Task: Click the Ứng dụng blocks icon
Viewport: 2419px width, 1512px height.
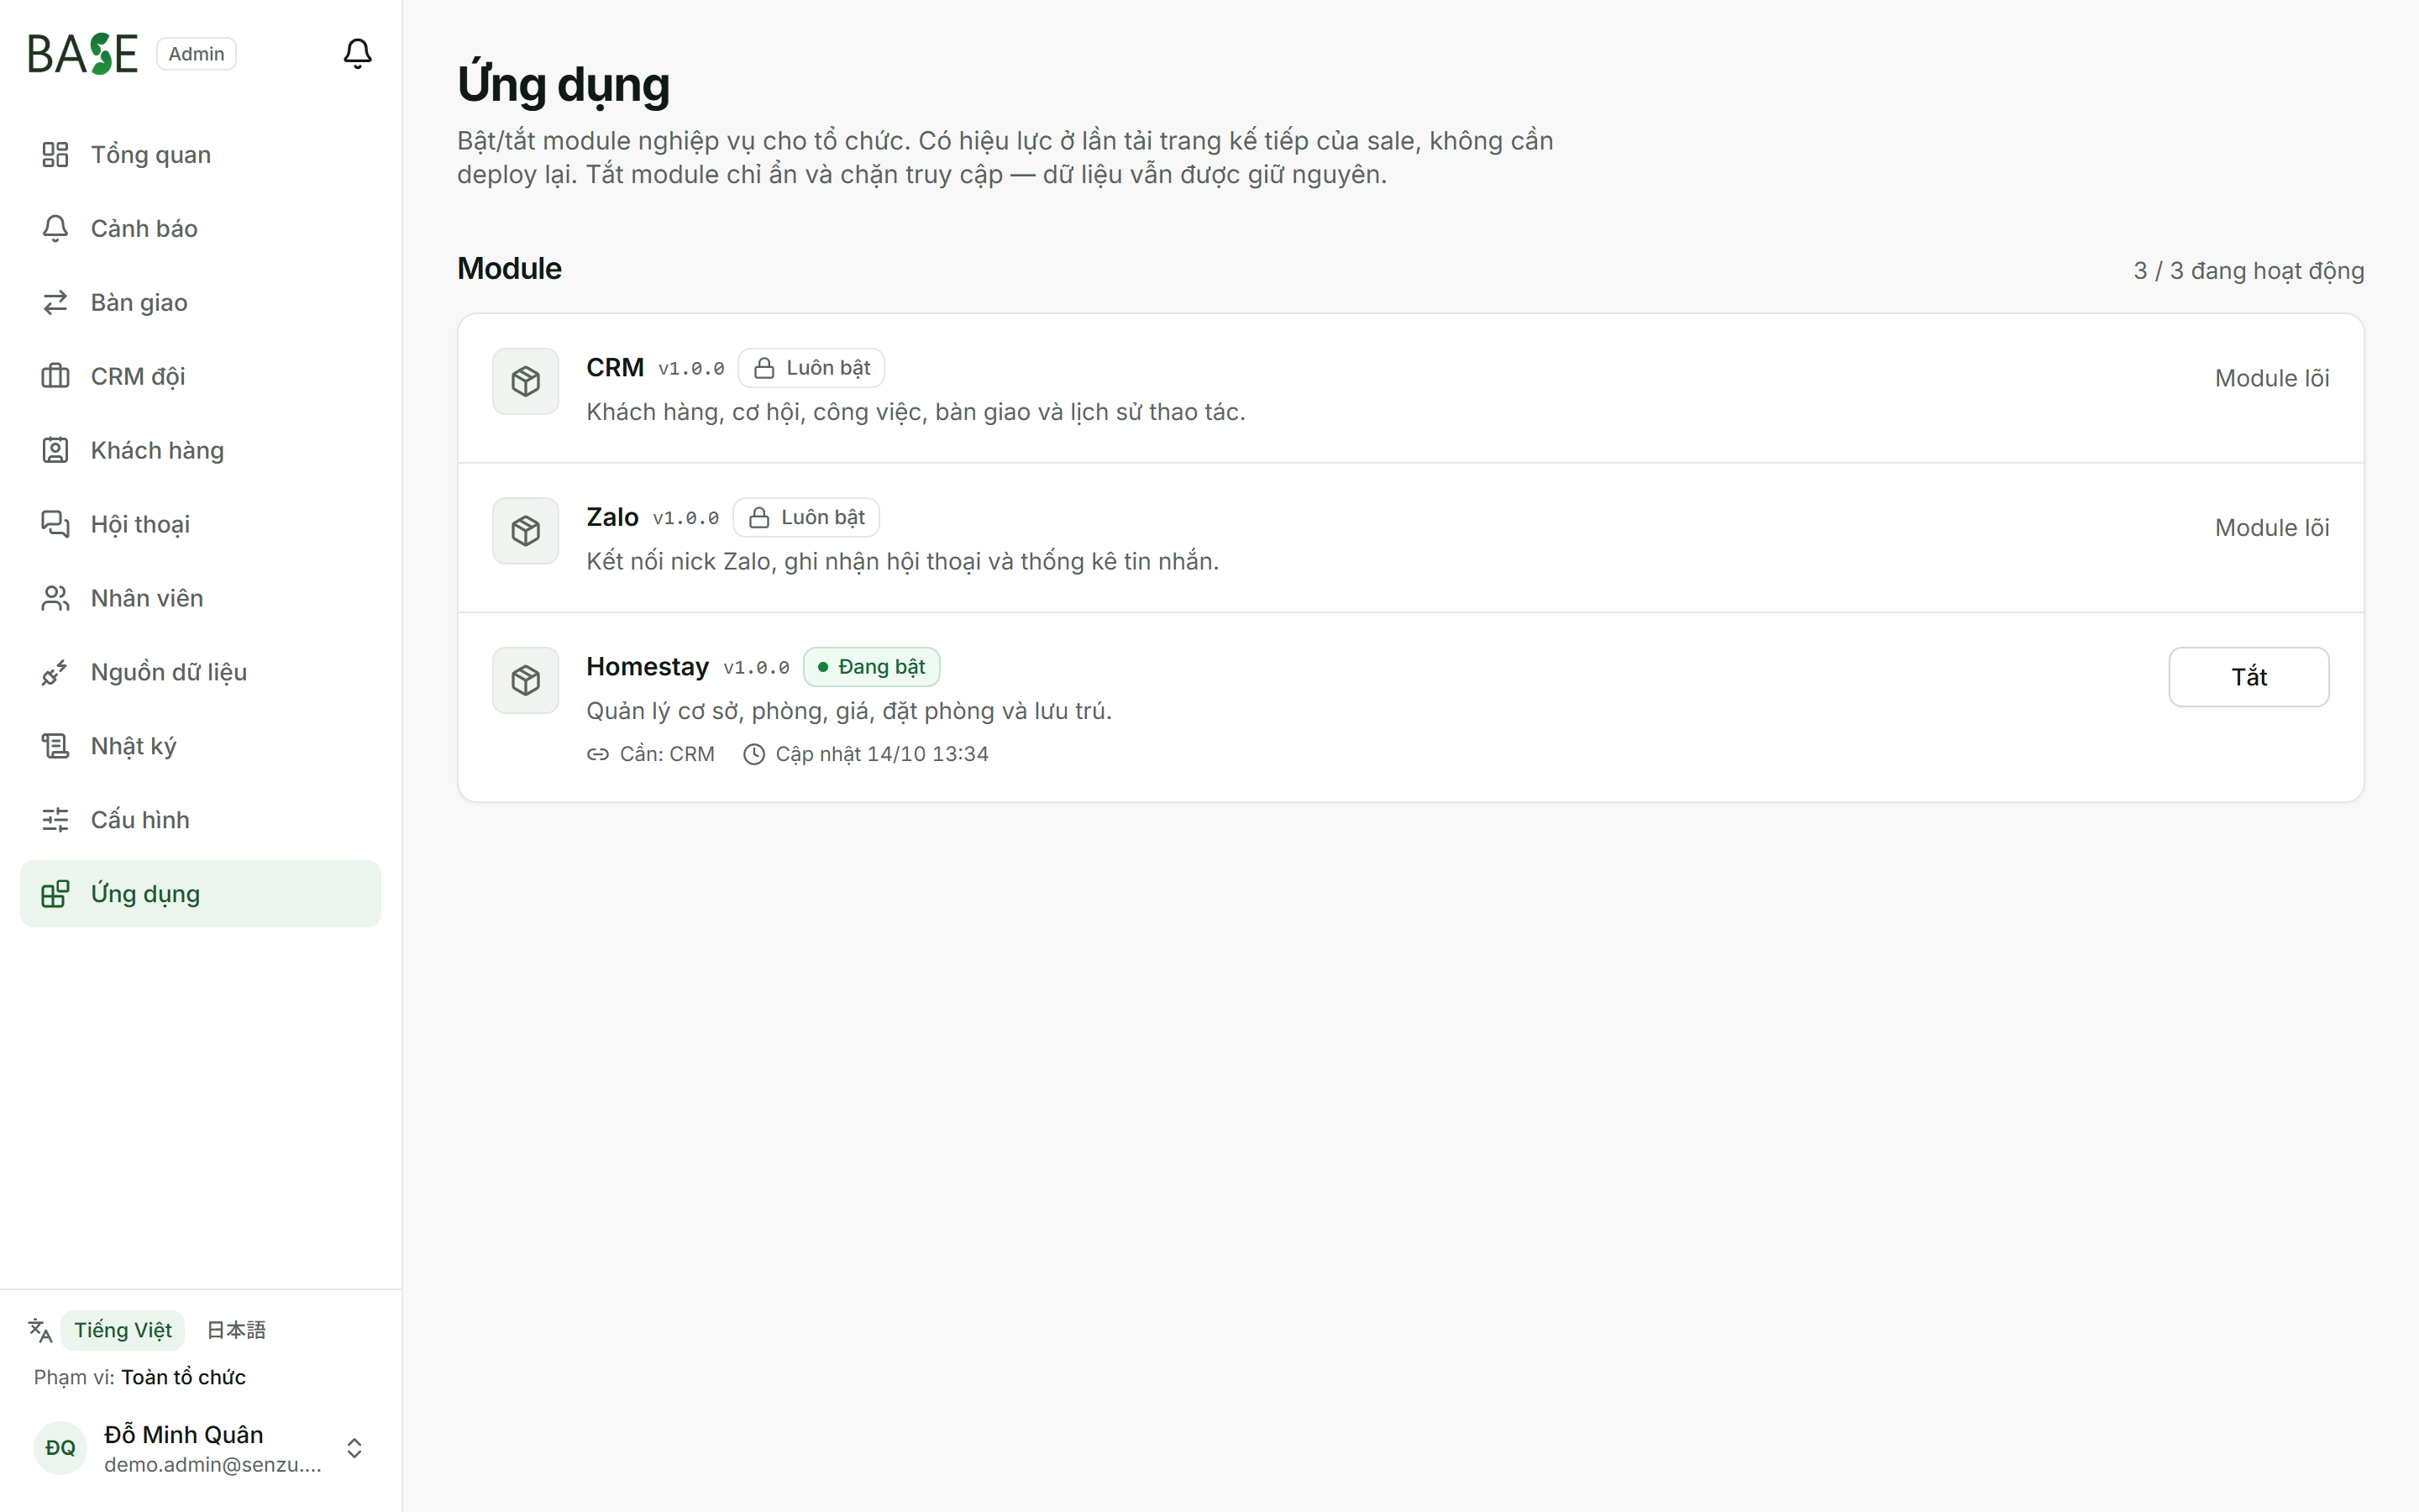Action: 55,894
